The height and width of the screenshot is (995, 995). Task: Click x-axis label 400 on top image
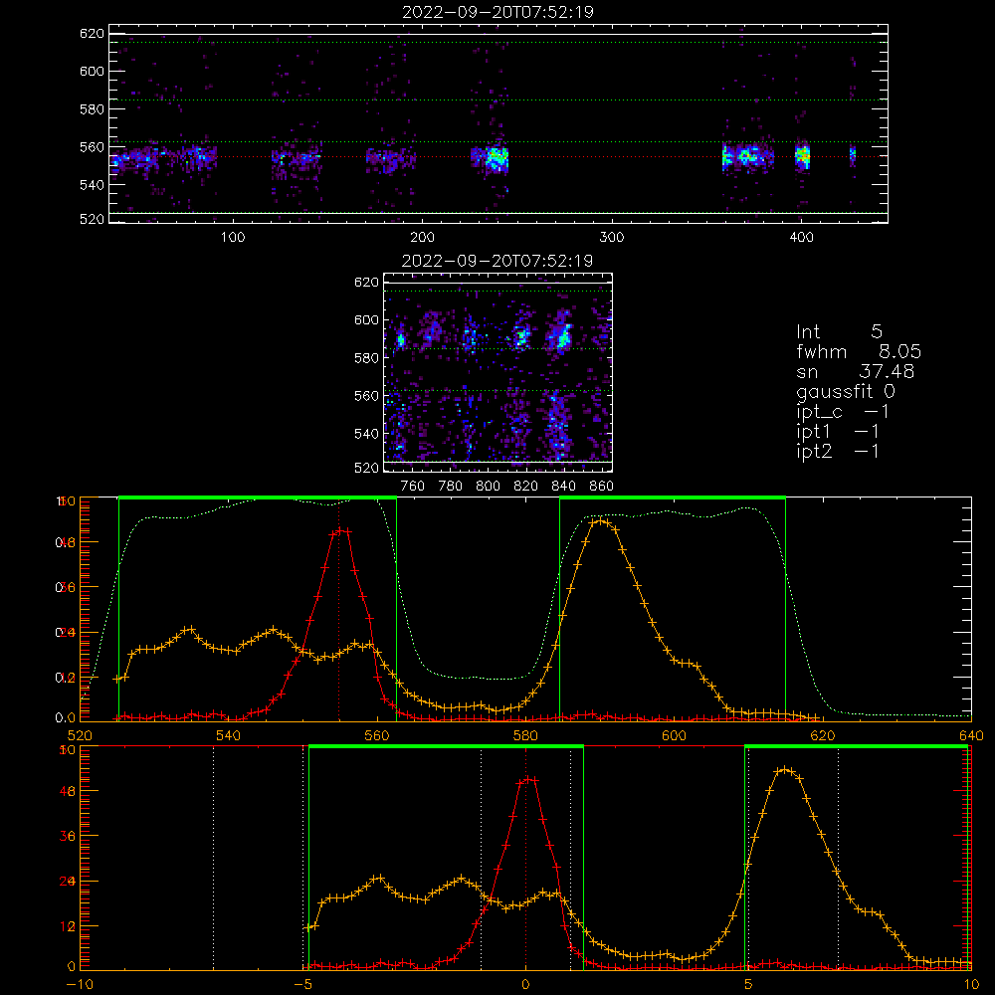point(801,238)
